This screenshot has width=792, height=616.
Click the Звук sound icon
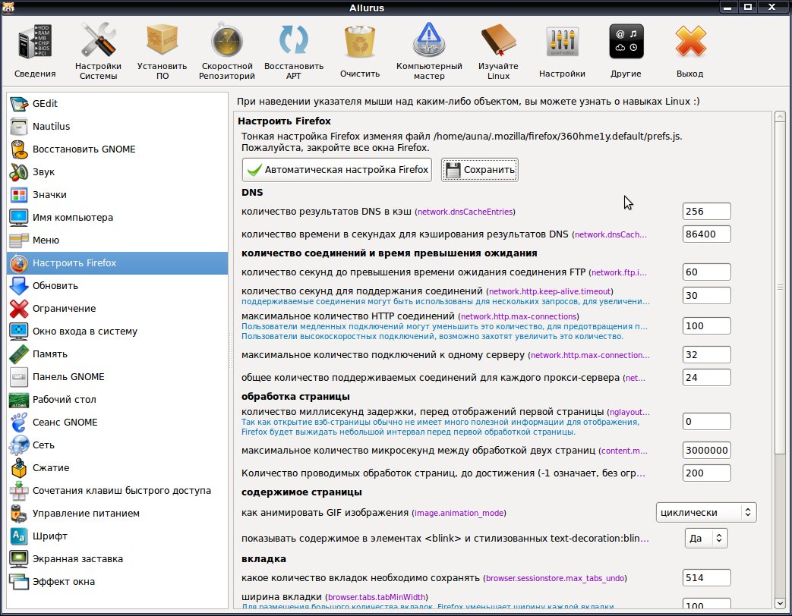pos(19,172)
